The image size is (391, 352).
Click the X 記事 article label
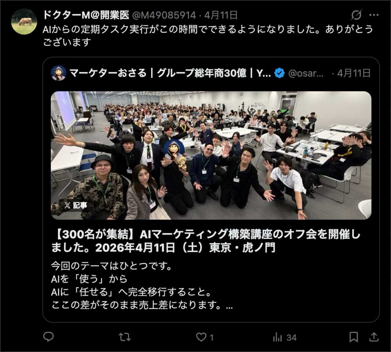click(76, 205)
